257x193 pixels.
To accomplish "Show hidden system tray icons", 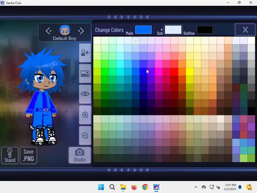I will tap(196, 187).
